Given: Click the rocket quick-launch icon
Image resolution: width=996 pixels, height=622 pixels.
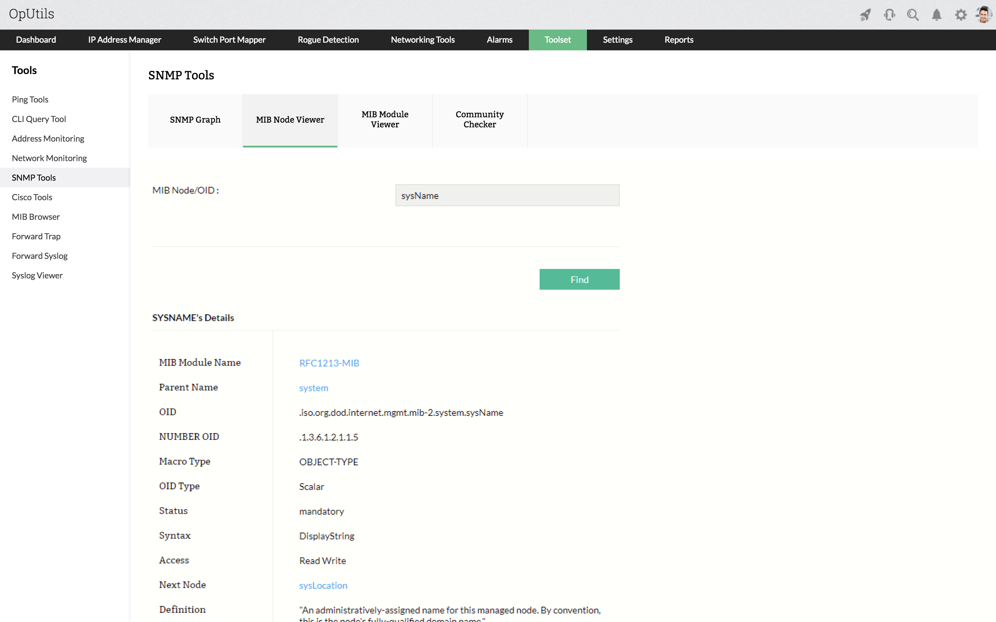Looking at the screenshot, I should point(865,15).
